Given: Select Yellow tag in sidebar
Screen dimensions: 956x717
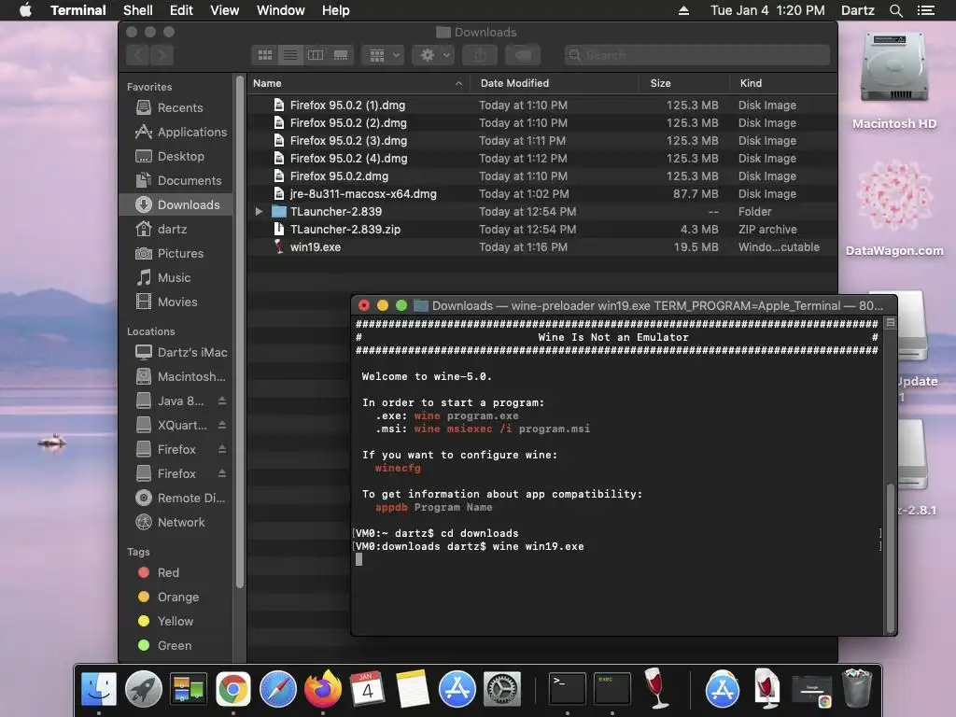Looking at the screenshot, I should (x=176, y=621).
